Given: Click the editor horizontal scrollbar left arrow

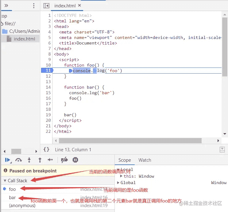Looking at the screenshot, I should (x=56, y=141).
